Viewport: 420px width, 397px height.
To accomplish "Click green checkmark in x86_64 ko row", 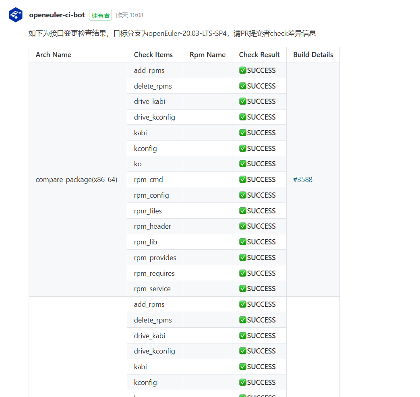I will coord(243,164).
